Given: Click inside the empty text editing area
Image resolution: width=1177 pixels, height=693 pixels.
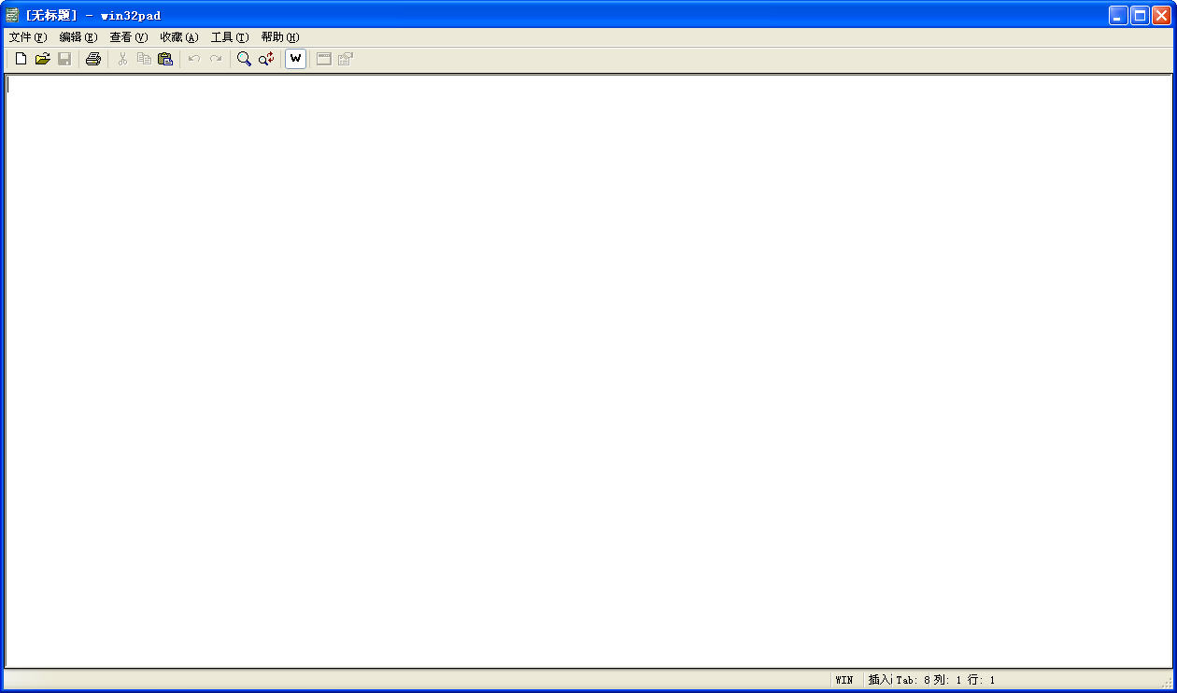Looking at the screenshot, I should pos(588,371).
